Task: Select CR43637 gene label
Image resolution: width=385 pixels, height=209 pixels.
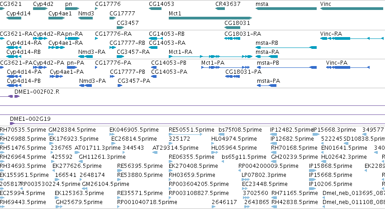Action: point(228,4)
